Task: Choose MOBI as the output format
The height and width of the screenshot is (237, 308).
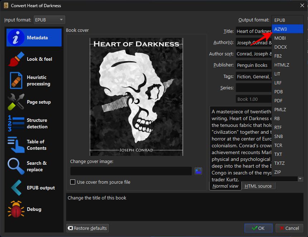Action: click(288, 38)
